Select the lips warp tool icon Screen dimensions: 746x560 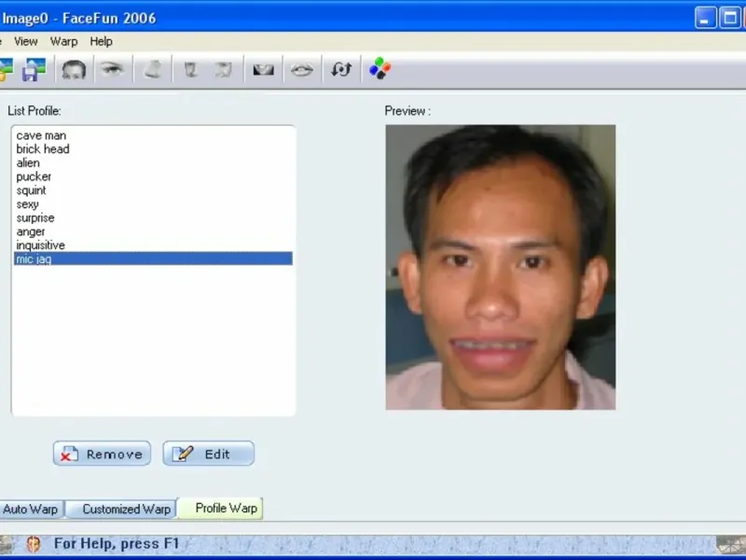point(301,69)
